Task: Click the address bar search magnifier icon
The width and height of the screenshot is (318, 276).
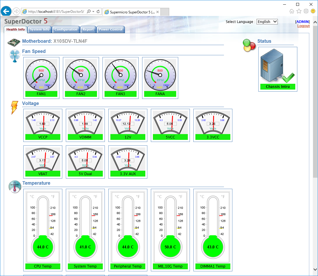Action: pyautogui.click(x=89, y=12)
